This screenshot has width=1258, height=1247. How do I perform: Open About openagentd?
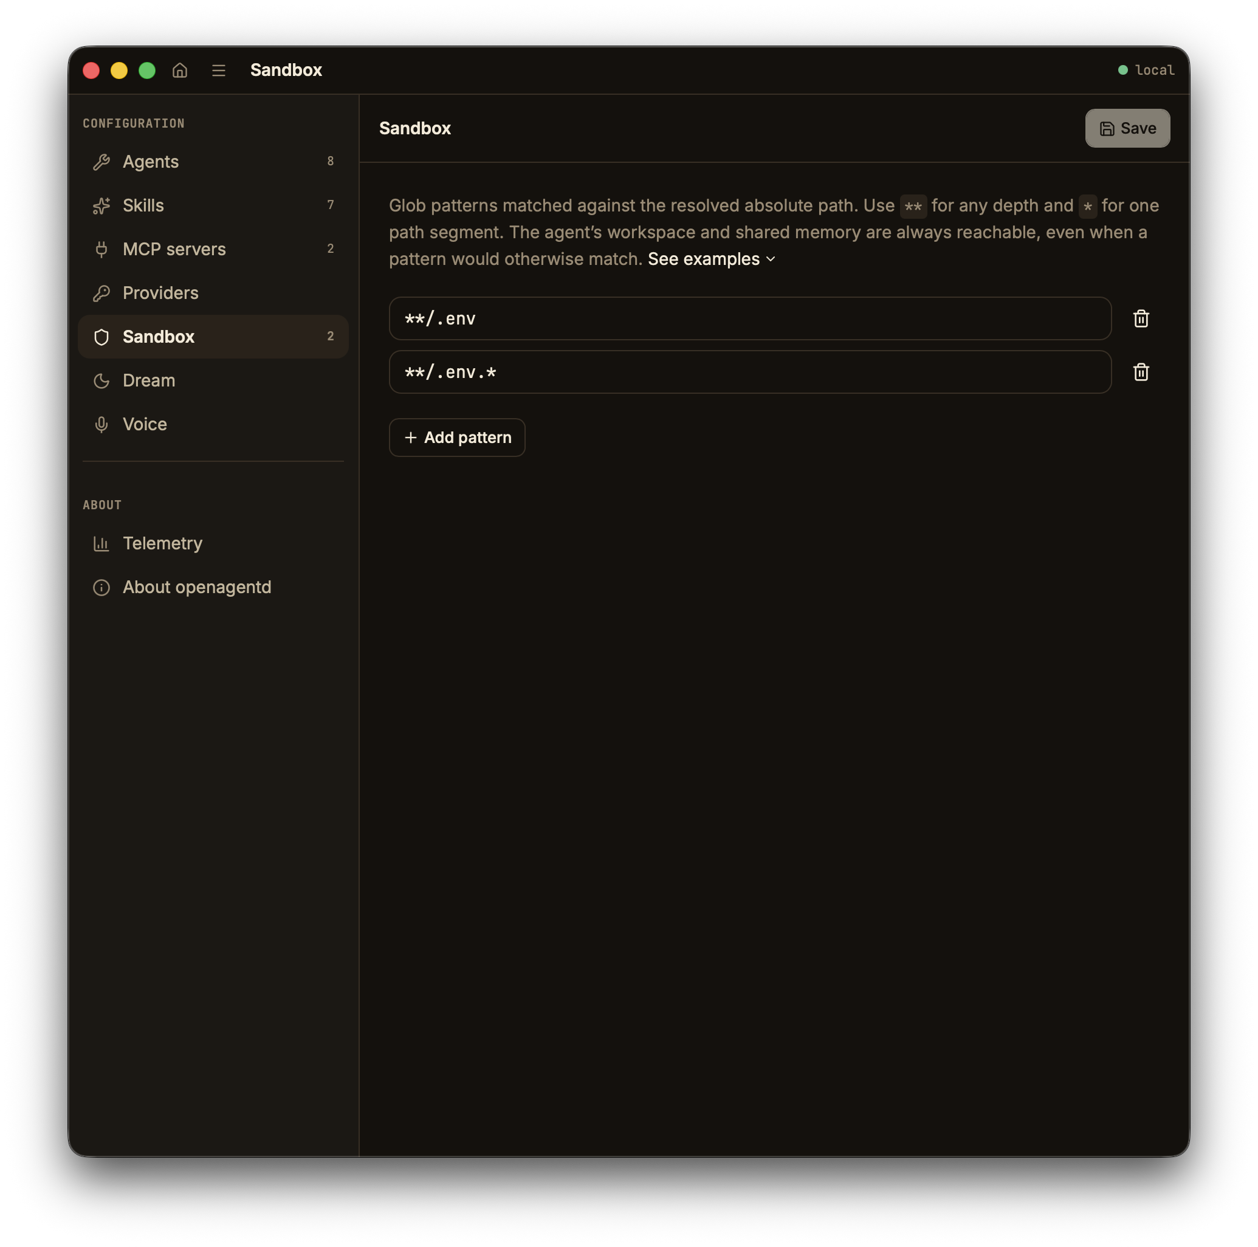(x=213, y=588)
